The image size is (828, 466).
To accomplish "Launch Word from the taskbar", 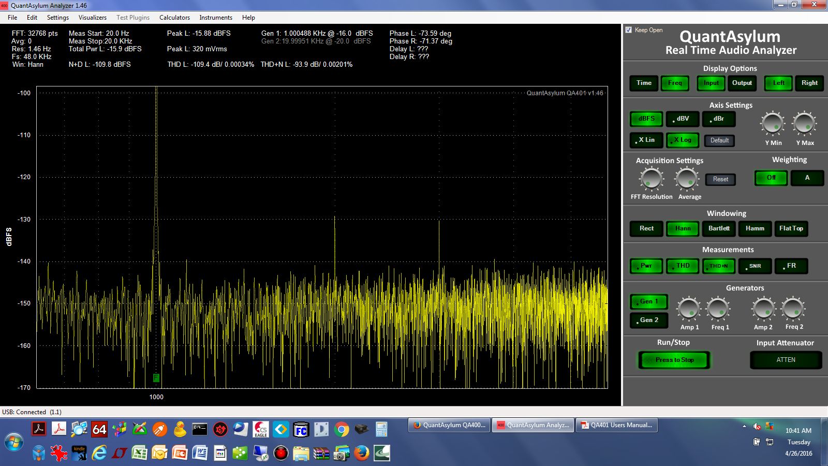I will coord(200,453).
